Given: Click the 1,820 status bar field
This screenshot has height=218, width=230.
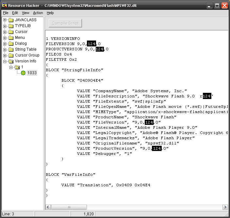Looking at the screenshot, I should coord(83,214).
